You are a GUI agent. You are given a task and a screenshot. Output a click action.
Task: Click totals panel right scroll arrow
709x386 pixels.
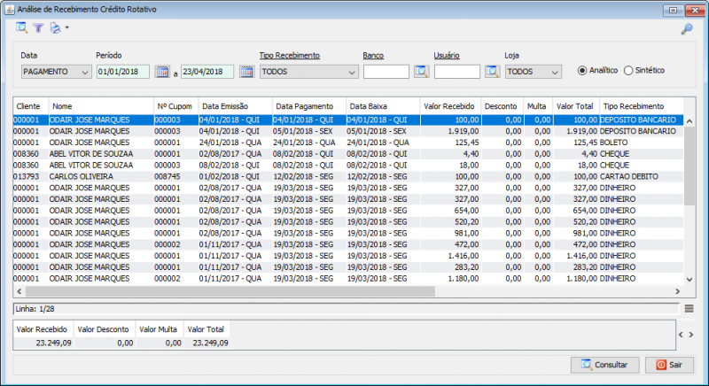[691, 335]
